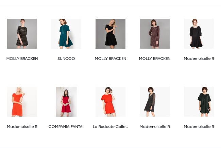View the burgundy patterned long-sleeve dress image
Image resolution: width=221 pixels, height=148 pixels.
pyautogui.click(x=155, y=34)
